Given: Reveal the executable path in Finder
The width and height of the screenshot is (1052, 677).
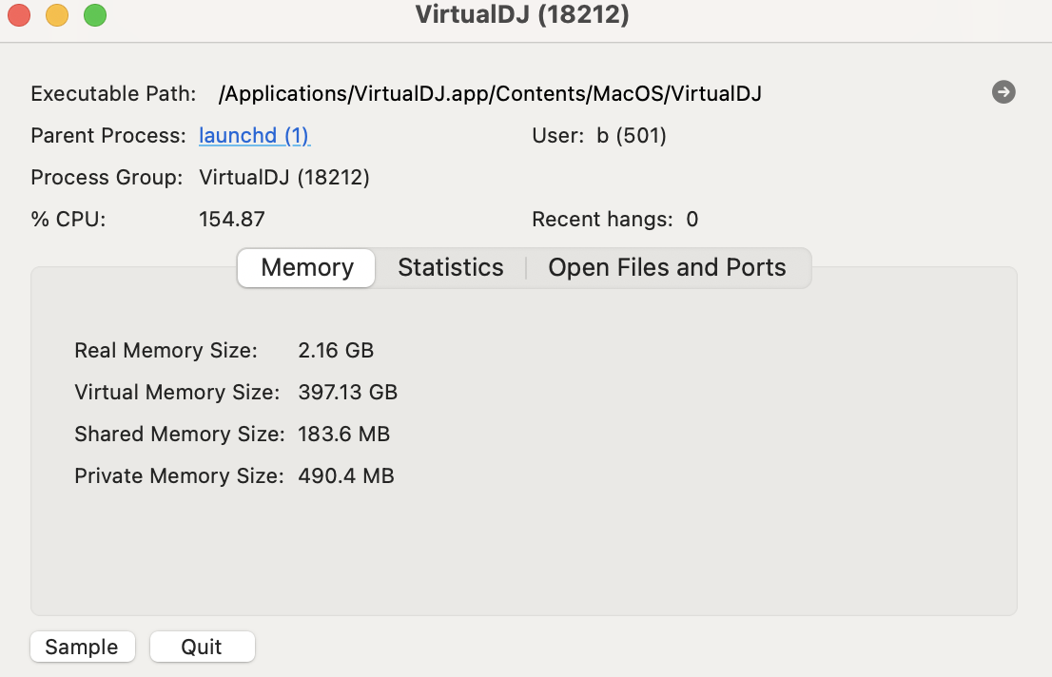Looking at the screenshot, I should tap(1003, 92).
